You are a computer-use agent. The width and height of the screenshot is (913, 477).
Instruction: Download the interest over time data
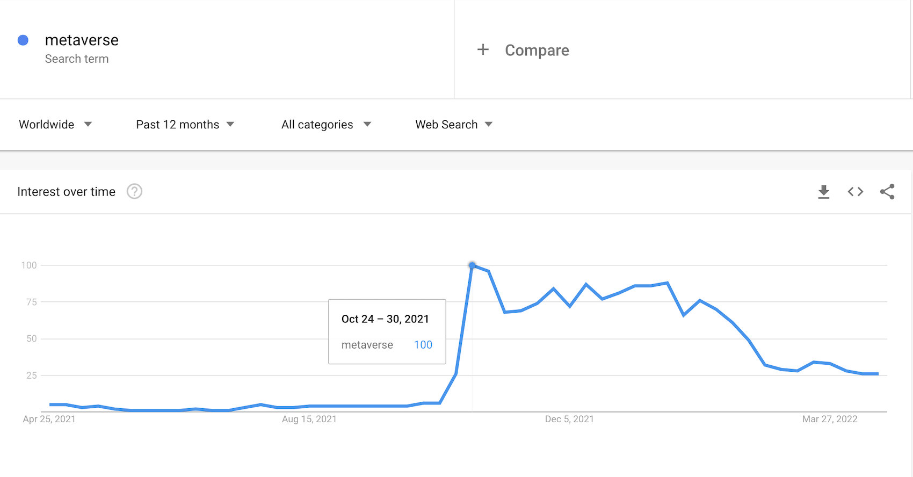click(823, 192)
